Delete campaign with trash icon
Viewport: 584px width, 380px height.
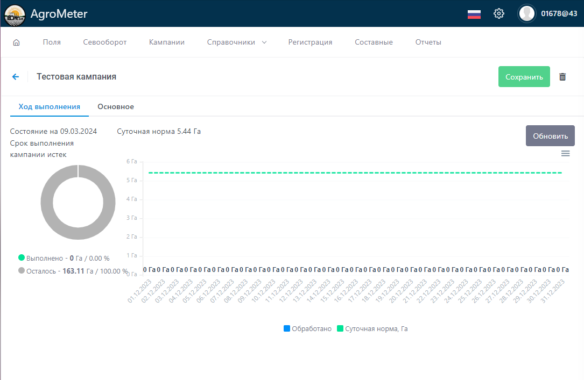click(562, 77)
